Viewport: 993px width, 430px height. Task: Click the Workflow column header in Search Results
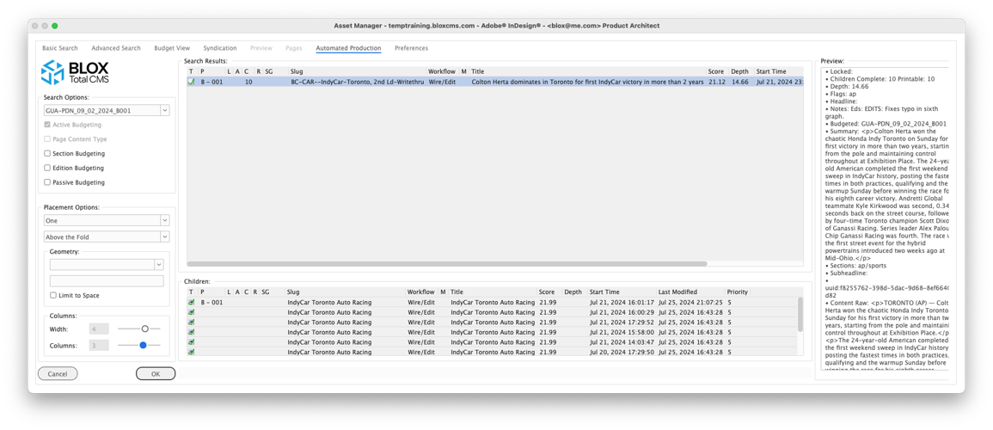click(x=442, y=71)
